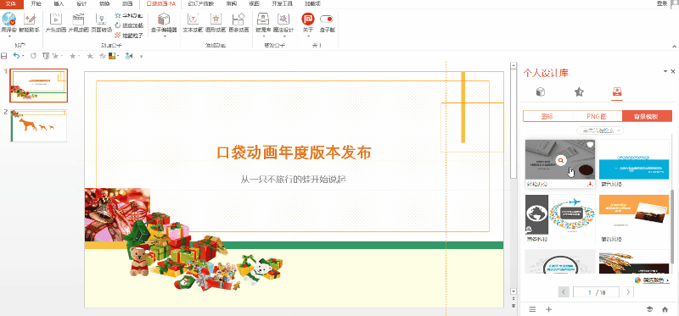
Task: Click page number field 1 / 18
Action: point(596,292)
